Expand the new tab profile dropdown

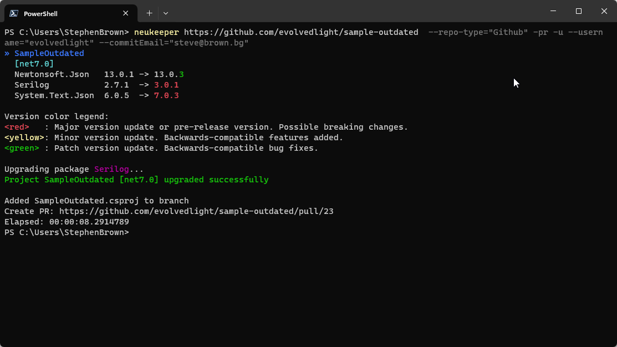point(166,13)
